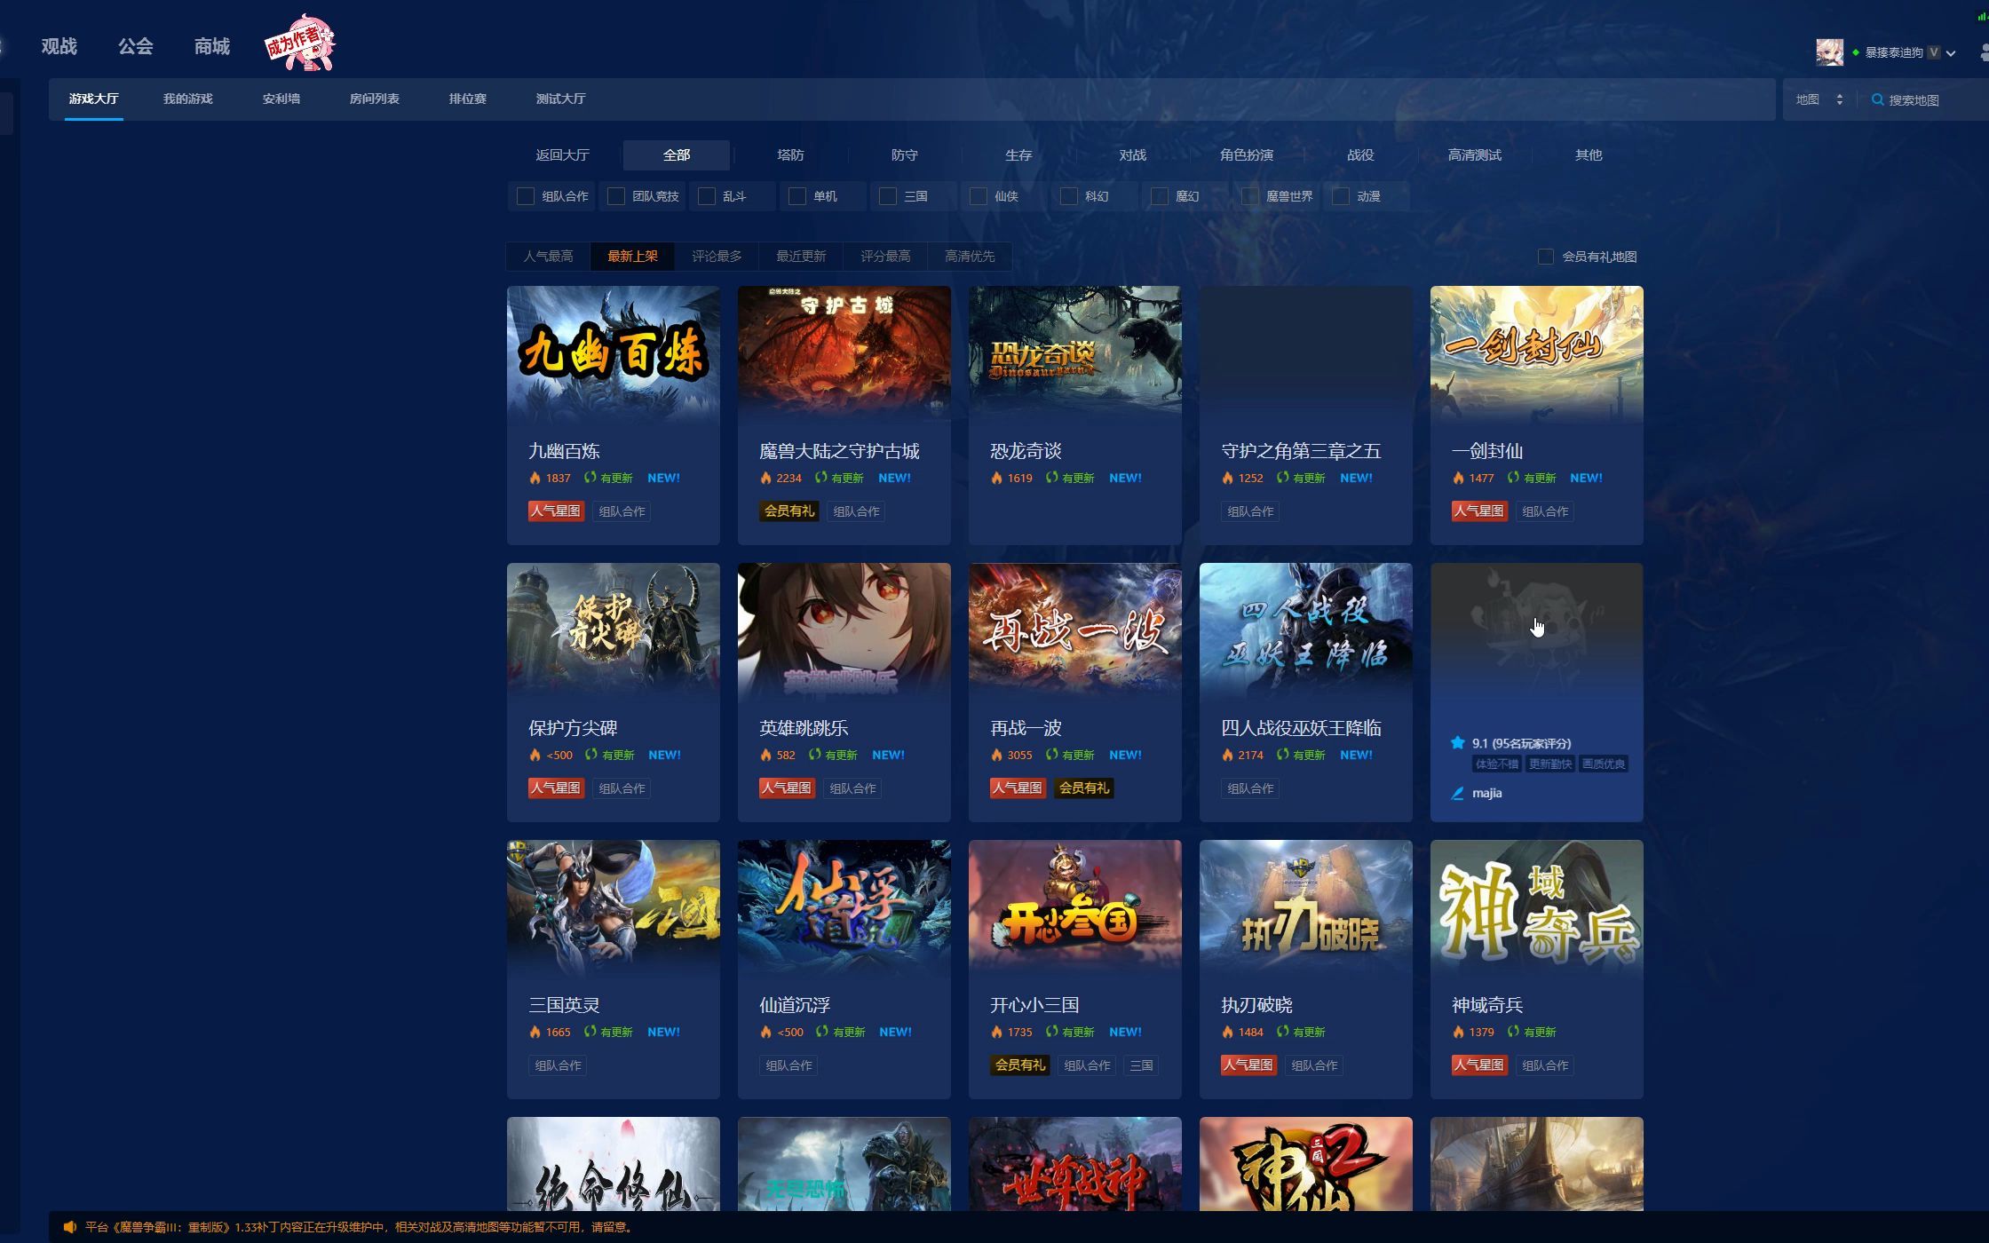1989x1243 pixels.
Task: Enable the 乱斗 filter checkbox
Action: point(707,196)
